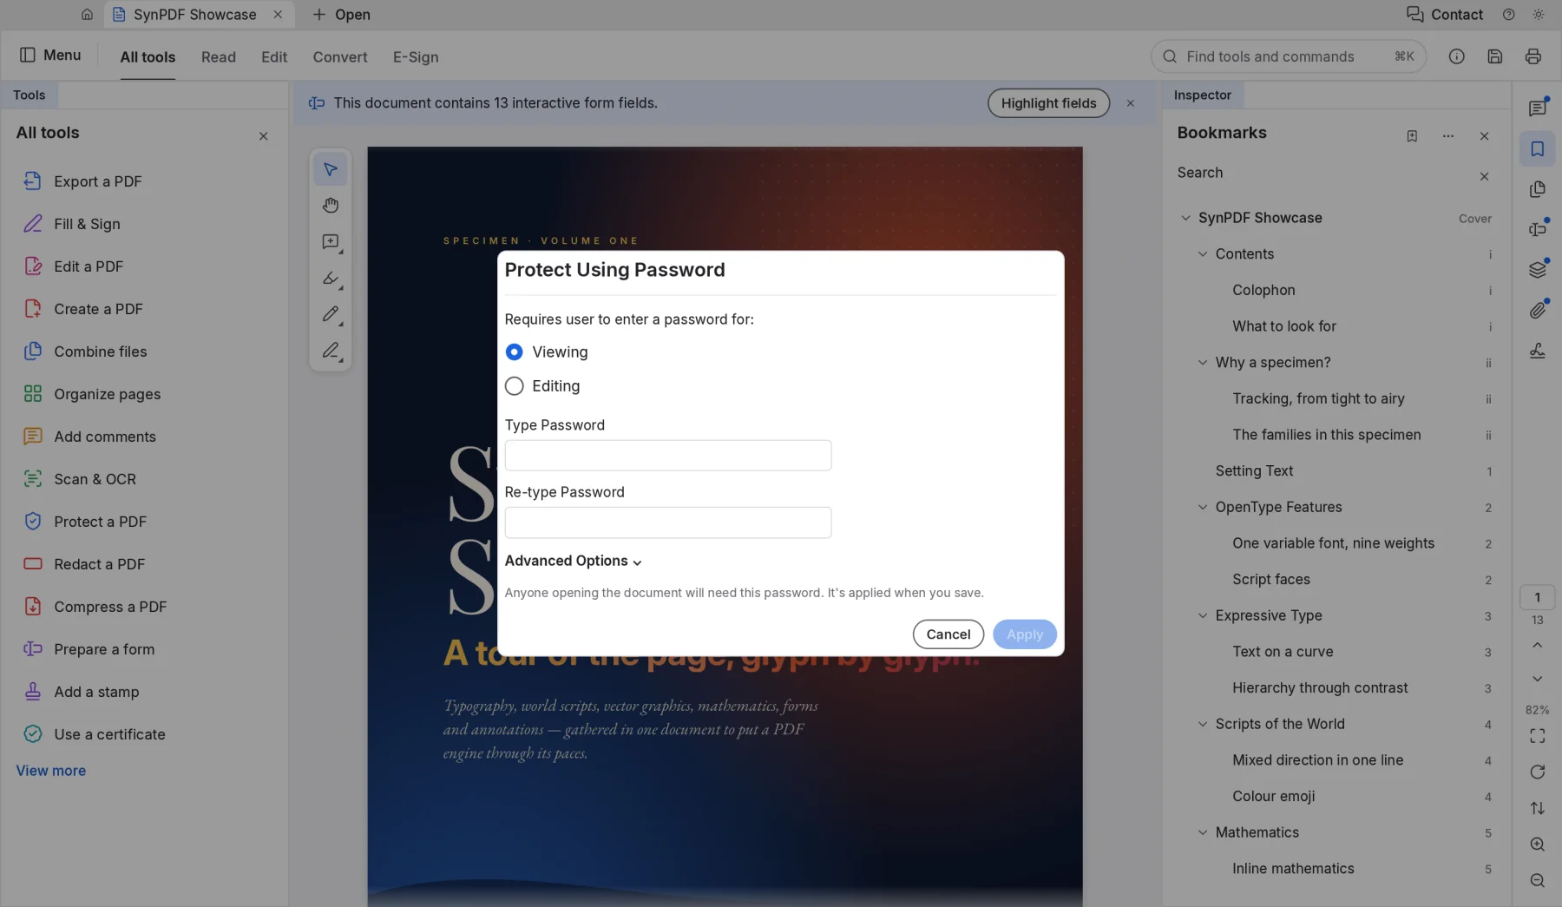Screen dimensions: 1562x907
Task: Click Cancel in password dialog
Action: [x=948, y=634]
